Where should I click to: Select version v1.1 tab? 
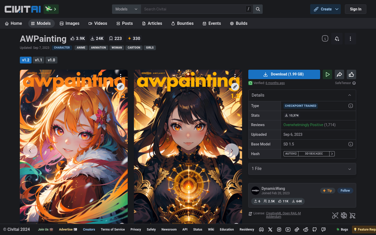pyautogui.click(x=39, y=60)
